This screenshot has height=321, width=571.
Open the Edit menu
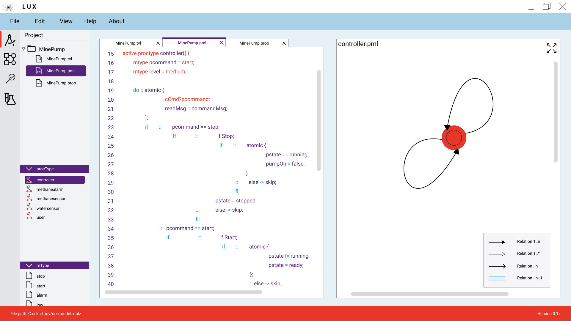pos(40,21)
